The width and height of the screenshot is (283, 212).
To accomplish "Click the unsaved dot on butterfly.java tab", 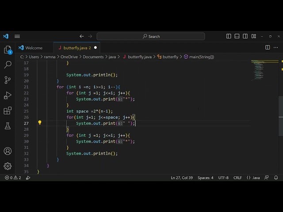I will tap(96, 48).
